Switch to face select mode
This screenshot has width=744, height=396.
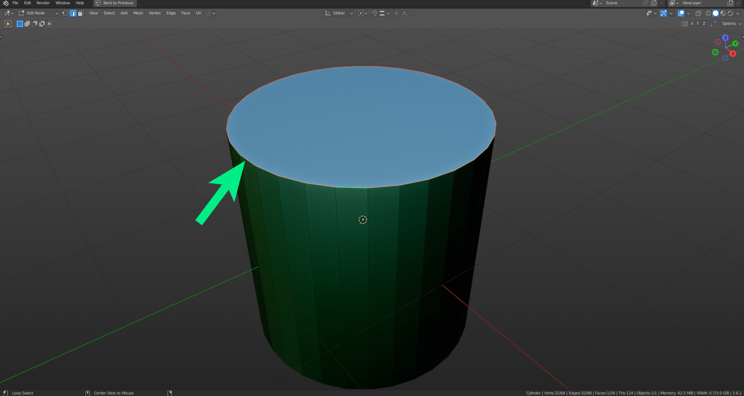click(x=80, y=13)
